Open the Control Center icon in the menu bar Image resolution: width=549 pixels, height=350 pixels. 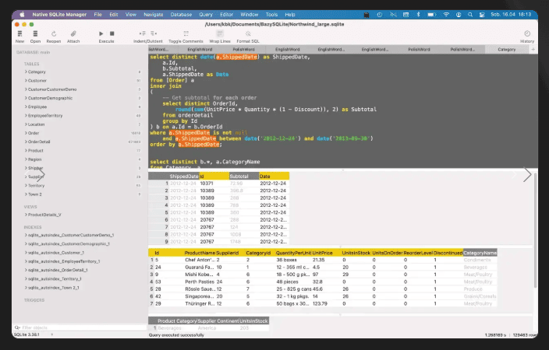(x=482, y=15)
